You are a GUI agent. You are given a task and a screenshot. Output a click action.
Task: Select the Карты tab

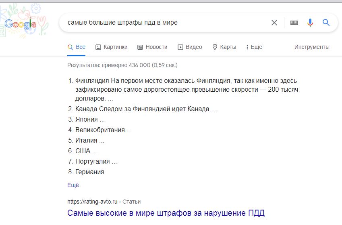pos(224,47)
